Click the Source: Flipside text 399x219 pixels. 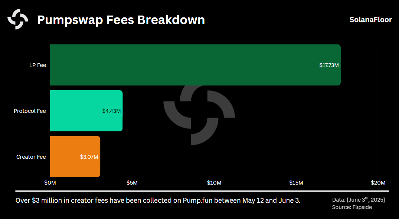[352, 207]
